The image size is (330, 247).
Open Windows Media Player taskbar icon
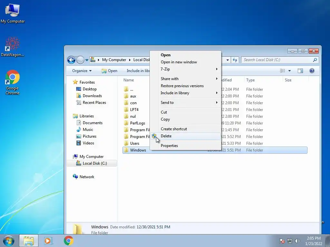[48, 241]
